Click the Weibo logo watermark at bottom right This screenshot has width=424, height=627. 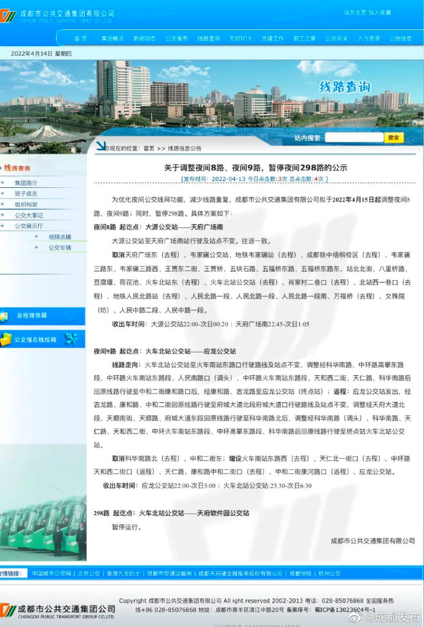click(x=357, y=616)
